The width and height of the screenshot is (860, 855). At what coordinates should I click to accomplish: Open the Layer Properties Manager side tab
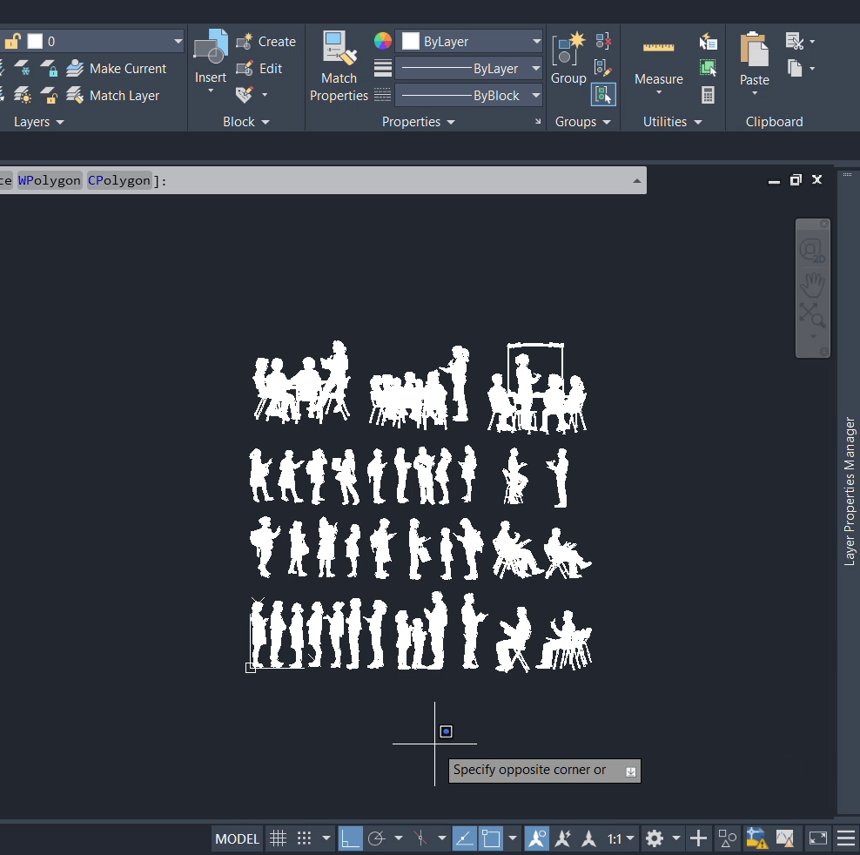850,492
